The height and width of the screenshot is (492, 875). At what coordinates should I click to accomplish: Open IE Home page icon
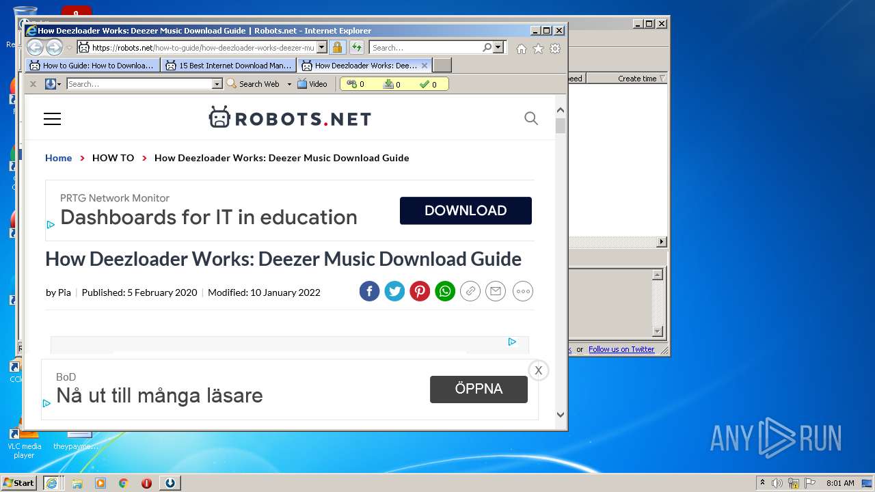[x=522, y=49]
